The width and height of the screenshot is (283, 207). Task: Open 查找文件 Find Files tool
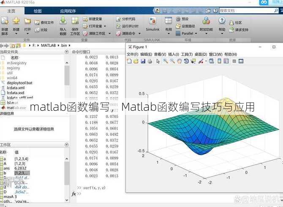(x=44, y=22)
